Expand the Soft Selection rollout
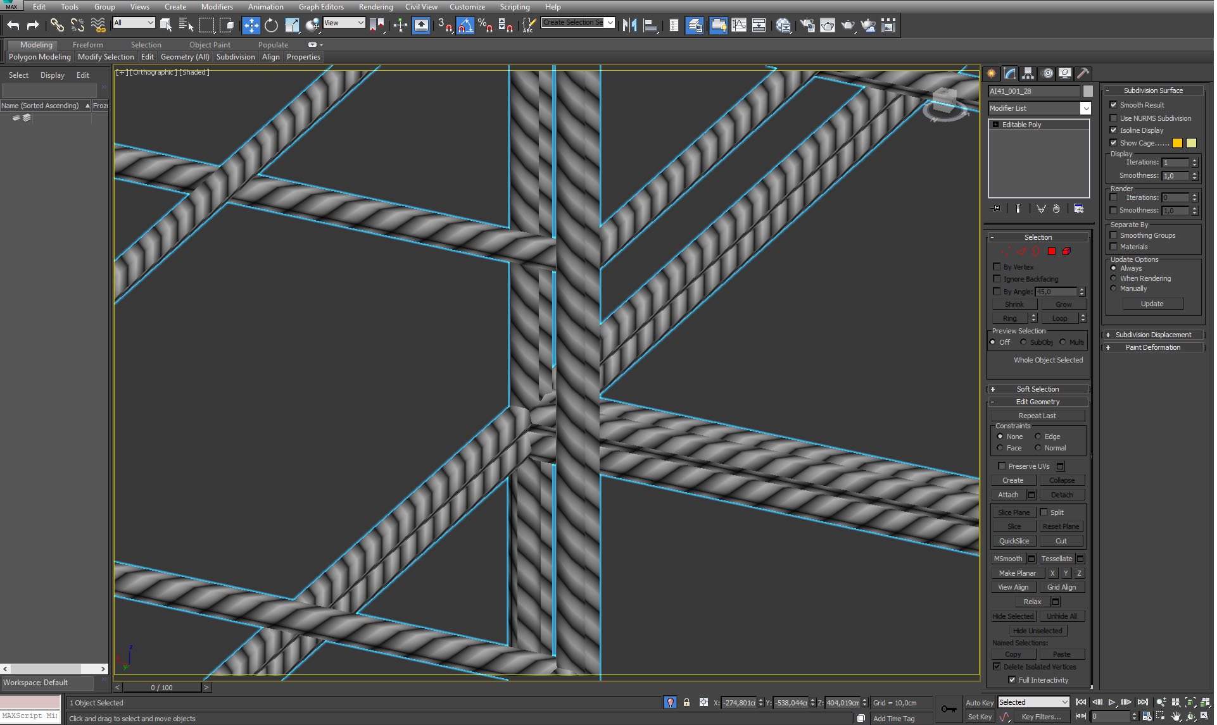 [992, 388]
